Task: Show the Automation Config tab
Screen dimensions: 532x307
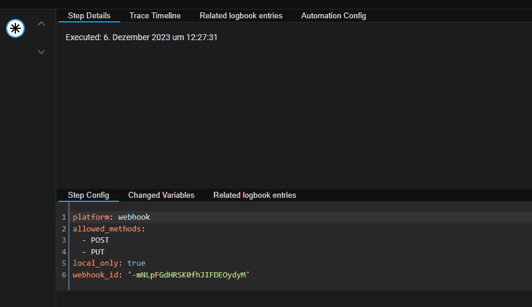Action: [x=333, y=16]
